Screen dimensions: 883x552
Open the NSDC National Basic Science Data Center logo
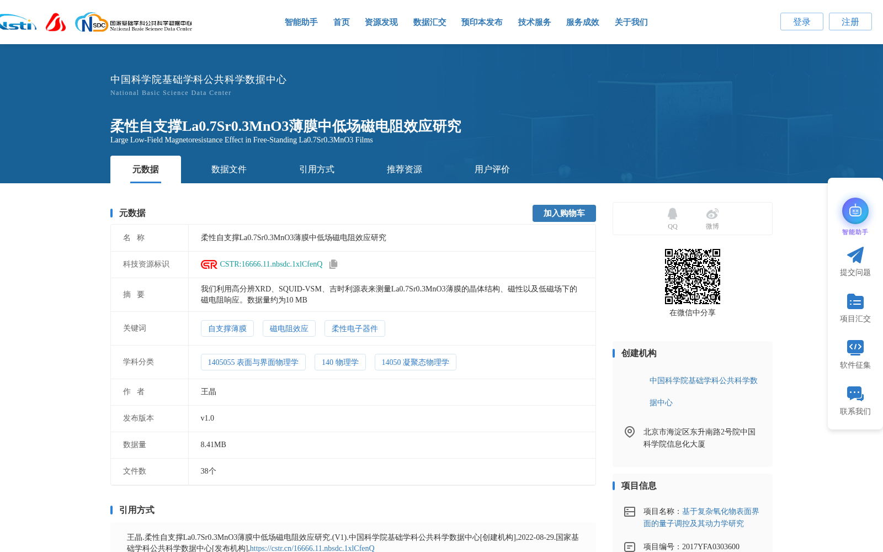(134, 22)
